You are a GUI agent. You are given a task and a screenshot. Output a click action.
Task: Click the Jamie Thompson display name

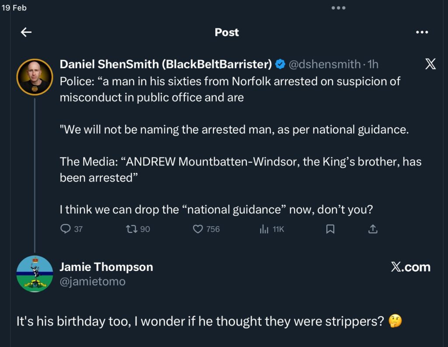point(106,267)
